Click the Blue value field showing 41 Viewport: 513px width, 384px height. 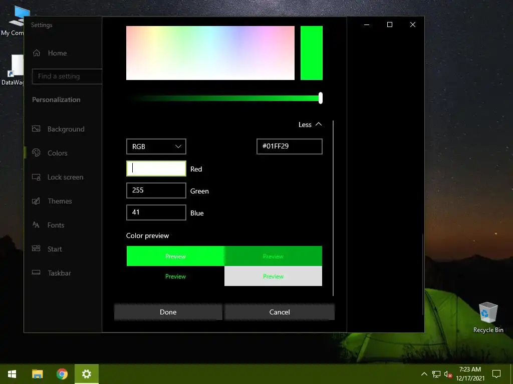coord(156,212)
